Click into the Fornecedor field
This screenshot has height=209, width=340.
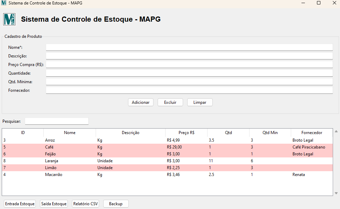pyautogui.click(x=189, y=90)
